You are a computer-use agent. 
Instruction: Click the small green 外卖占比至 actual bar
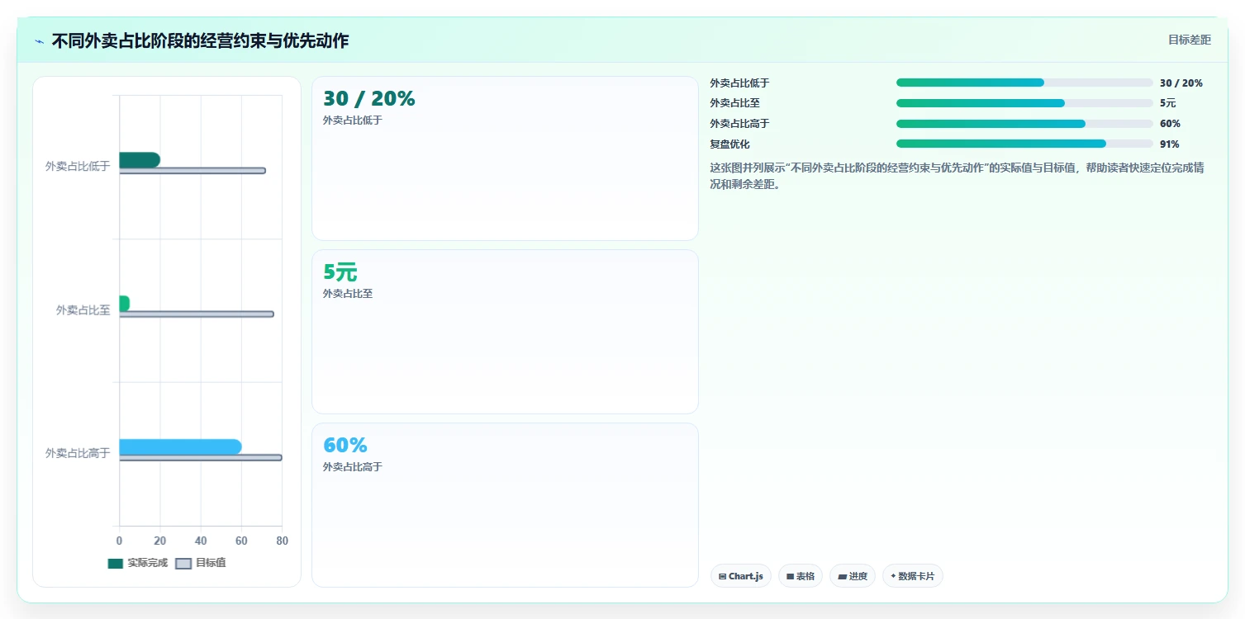coord(125,304)
